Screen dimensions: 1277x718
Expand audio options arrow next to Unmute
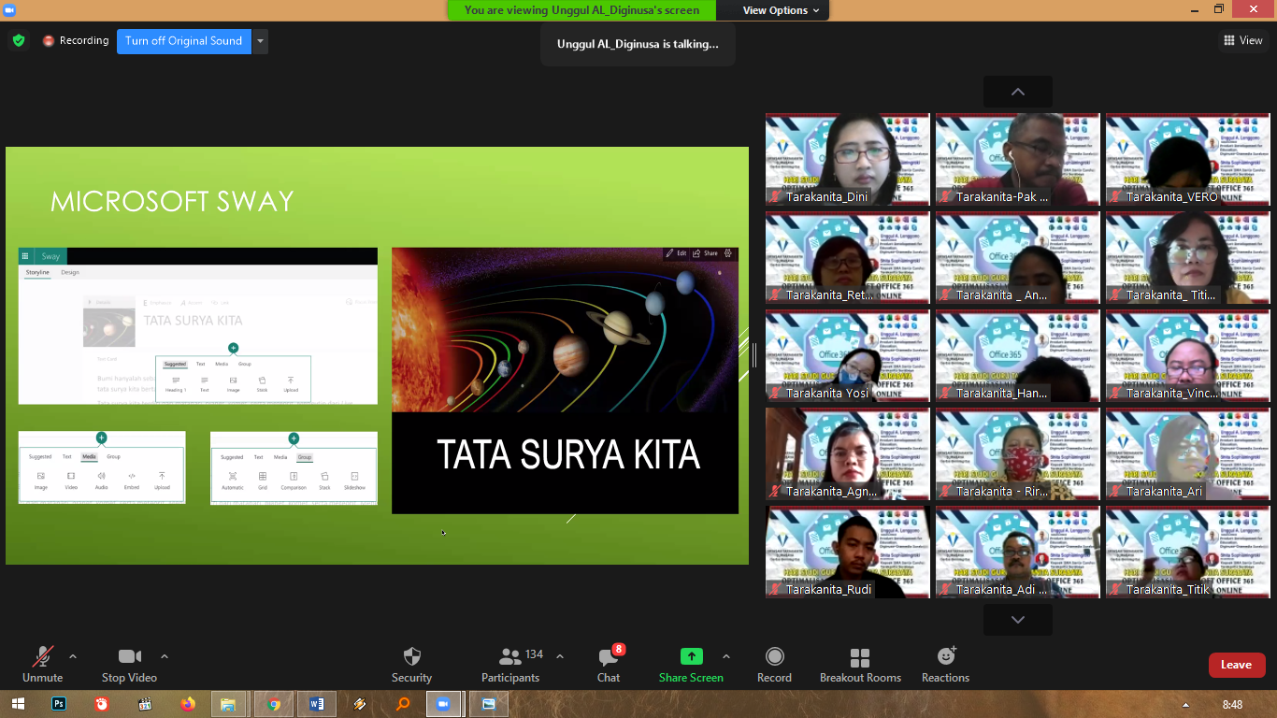(x=73, y=656)
